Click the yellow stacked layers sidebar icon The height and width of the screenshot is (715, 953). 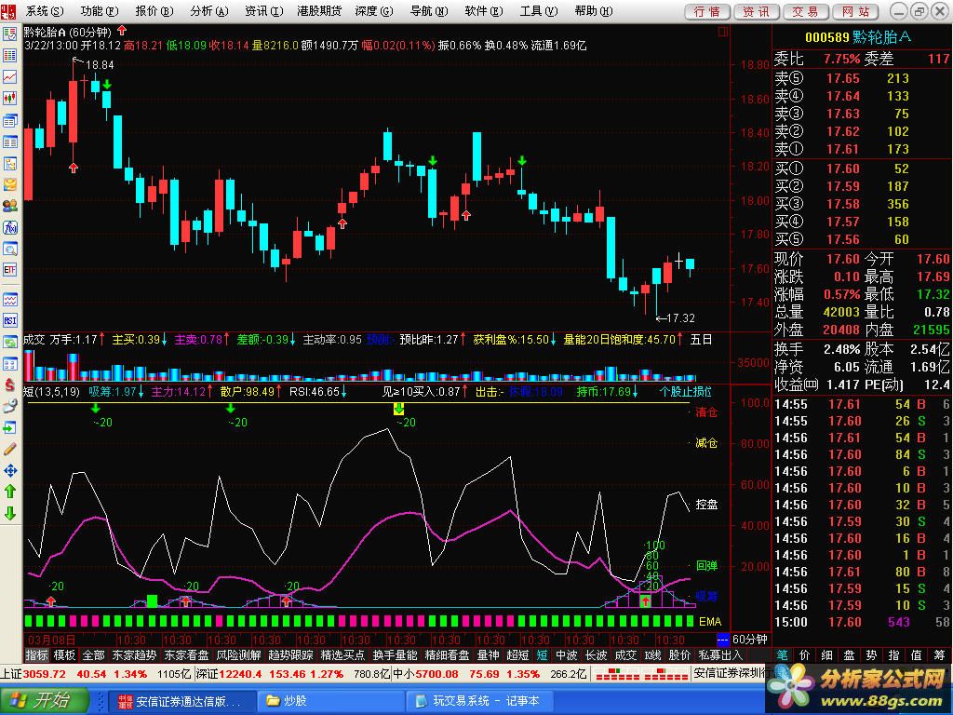(x=9, y=184)
